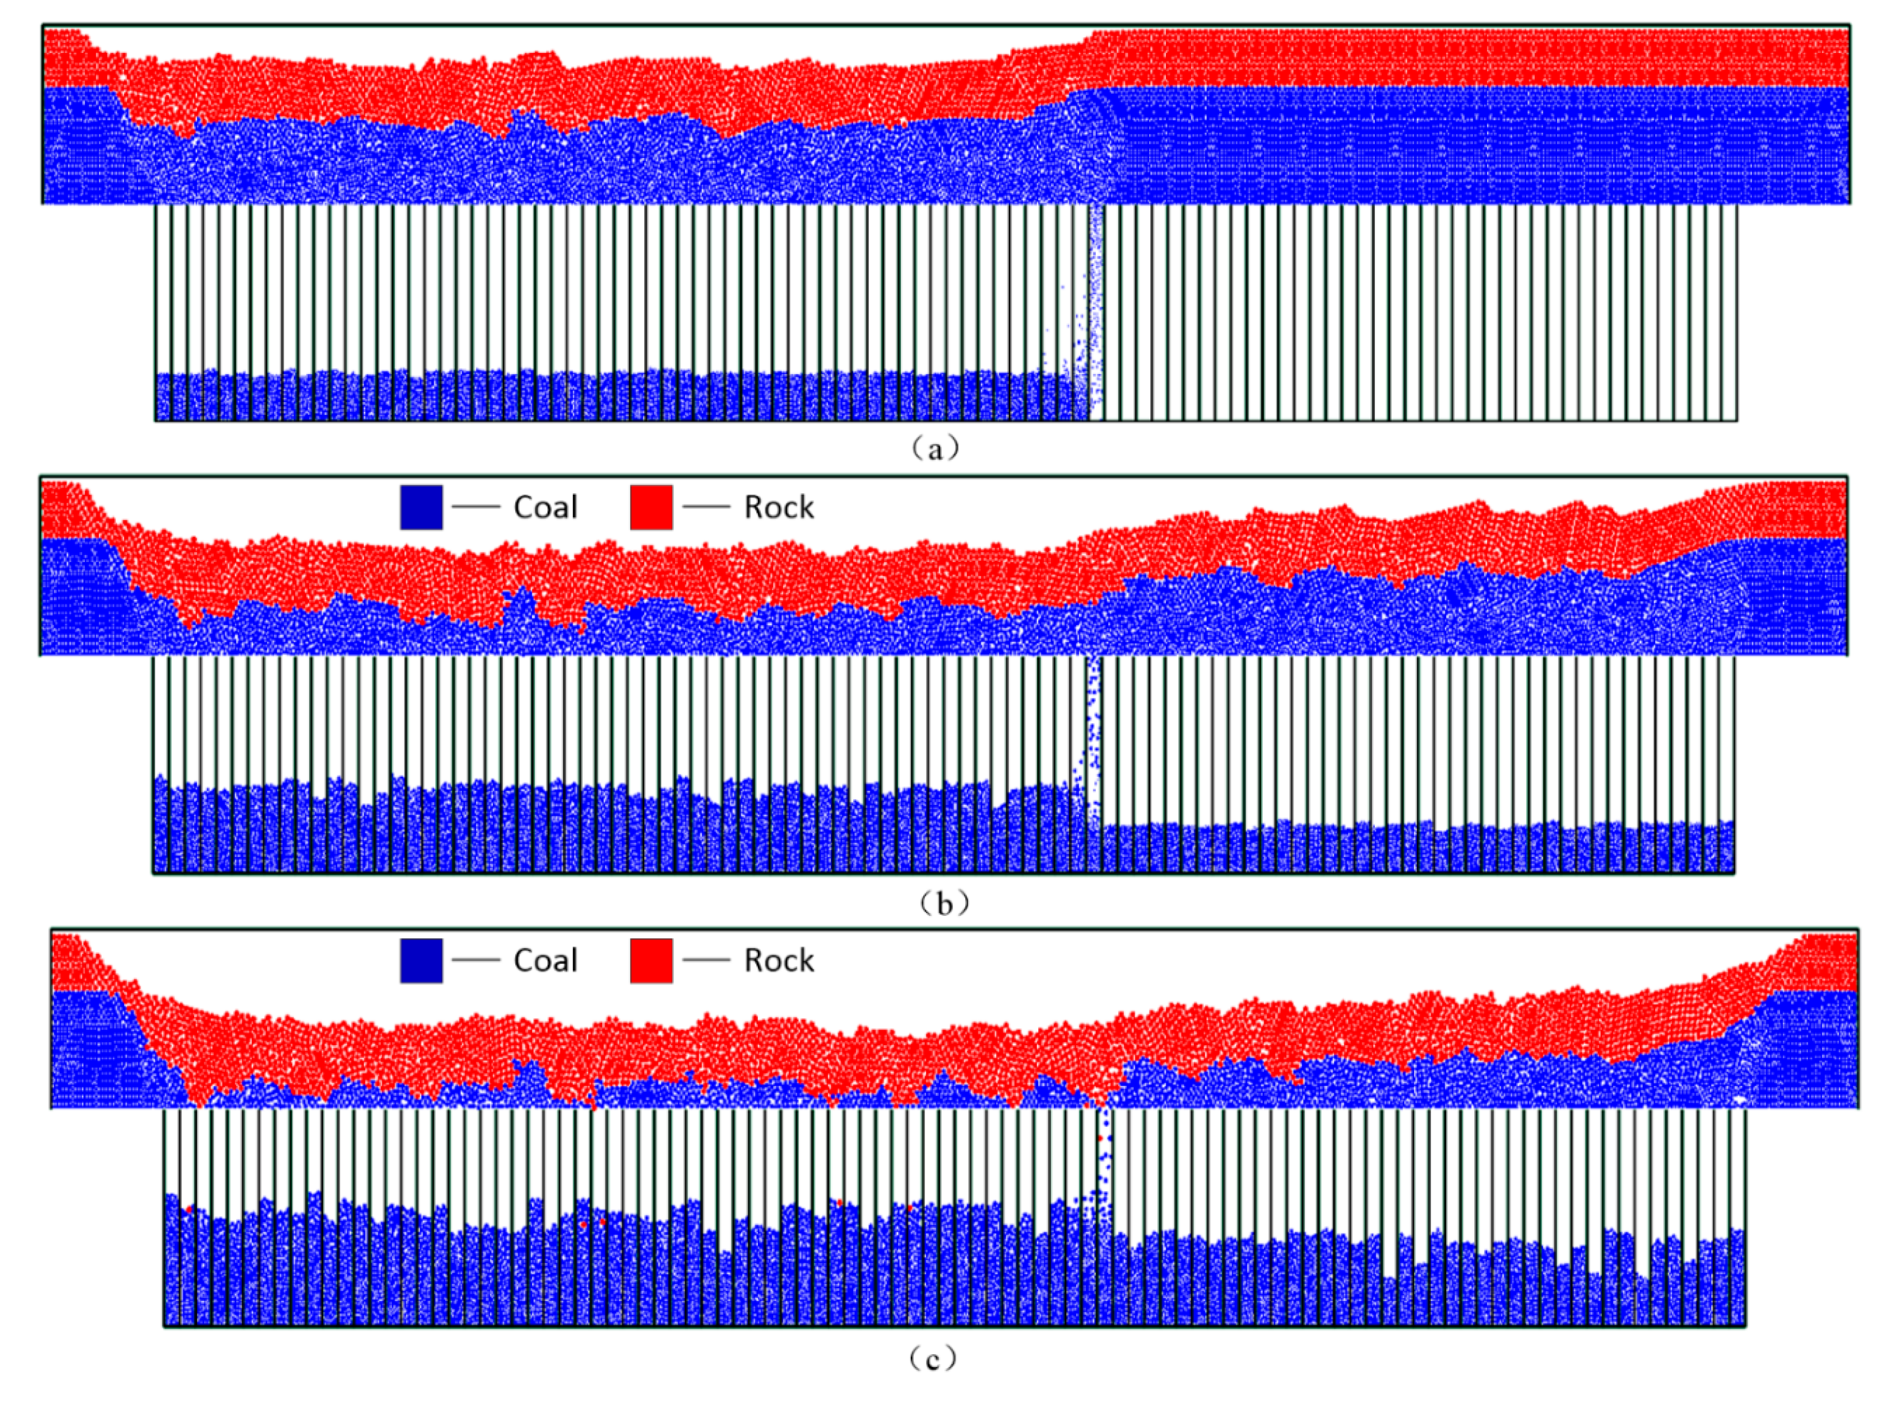The image size is (1888, 1402).
Task: Click the Coal legend text in panel c
Action: (x=545, y=960)
